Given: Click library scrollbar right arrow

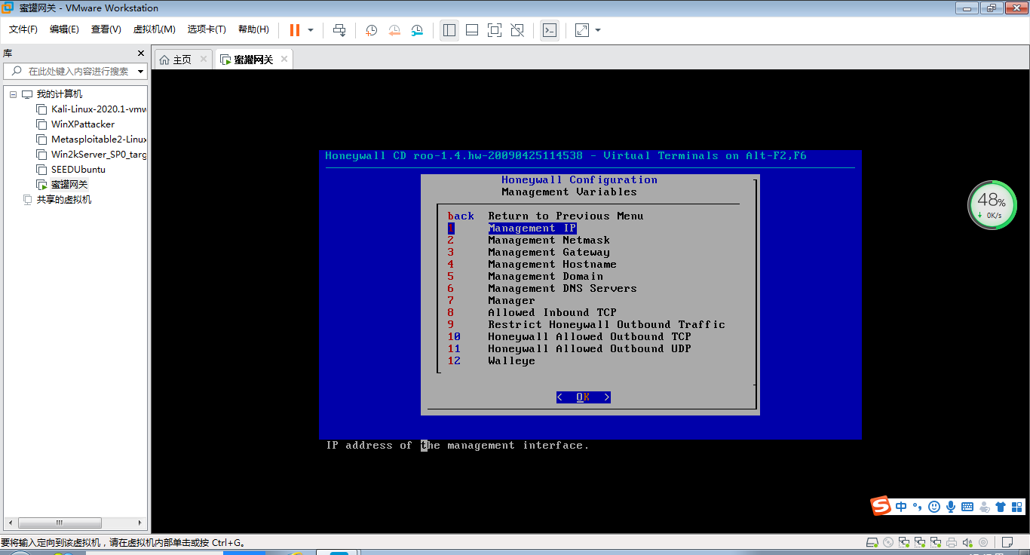Looking at the screenshot, I should coord(140,523).
